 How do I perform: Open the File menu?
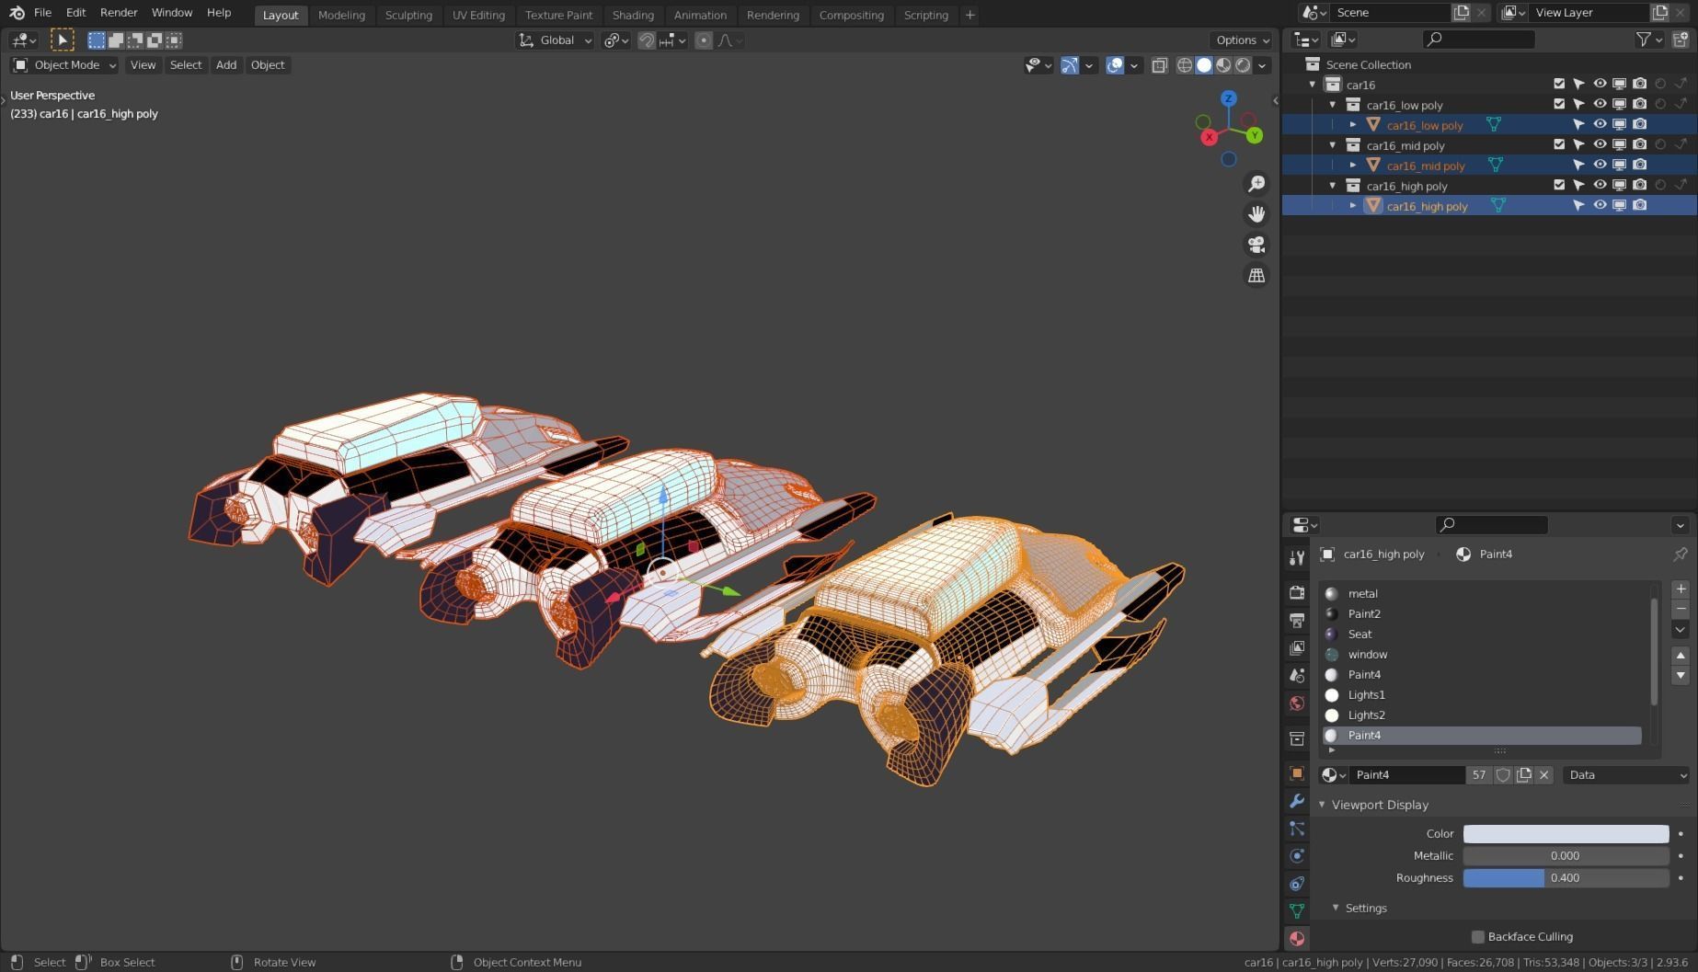[42, 13]
